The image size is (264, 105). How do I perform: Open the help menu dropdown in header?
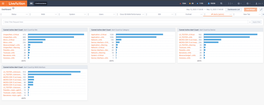(240, 3)
